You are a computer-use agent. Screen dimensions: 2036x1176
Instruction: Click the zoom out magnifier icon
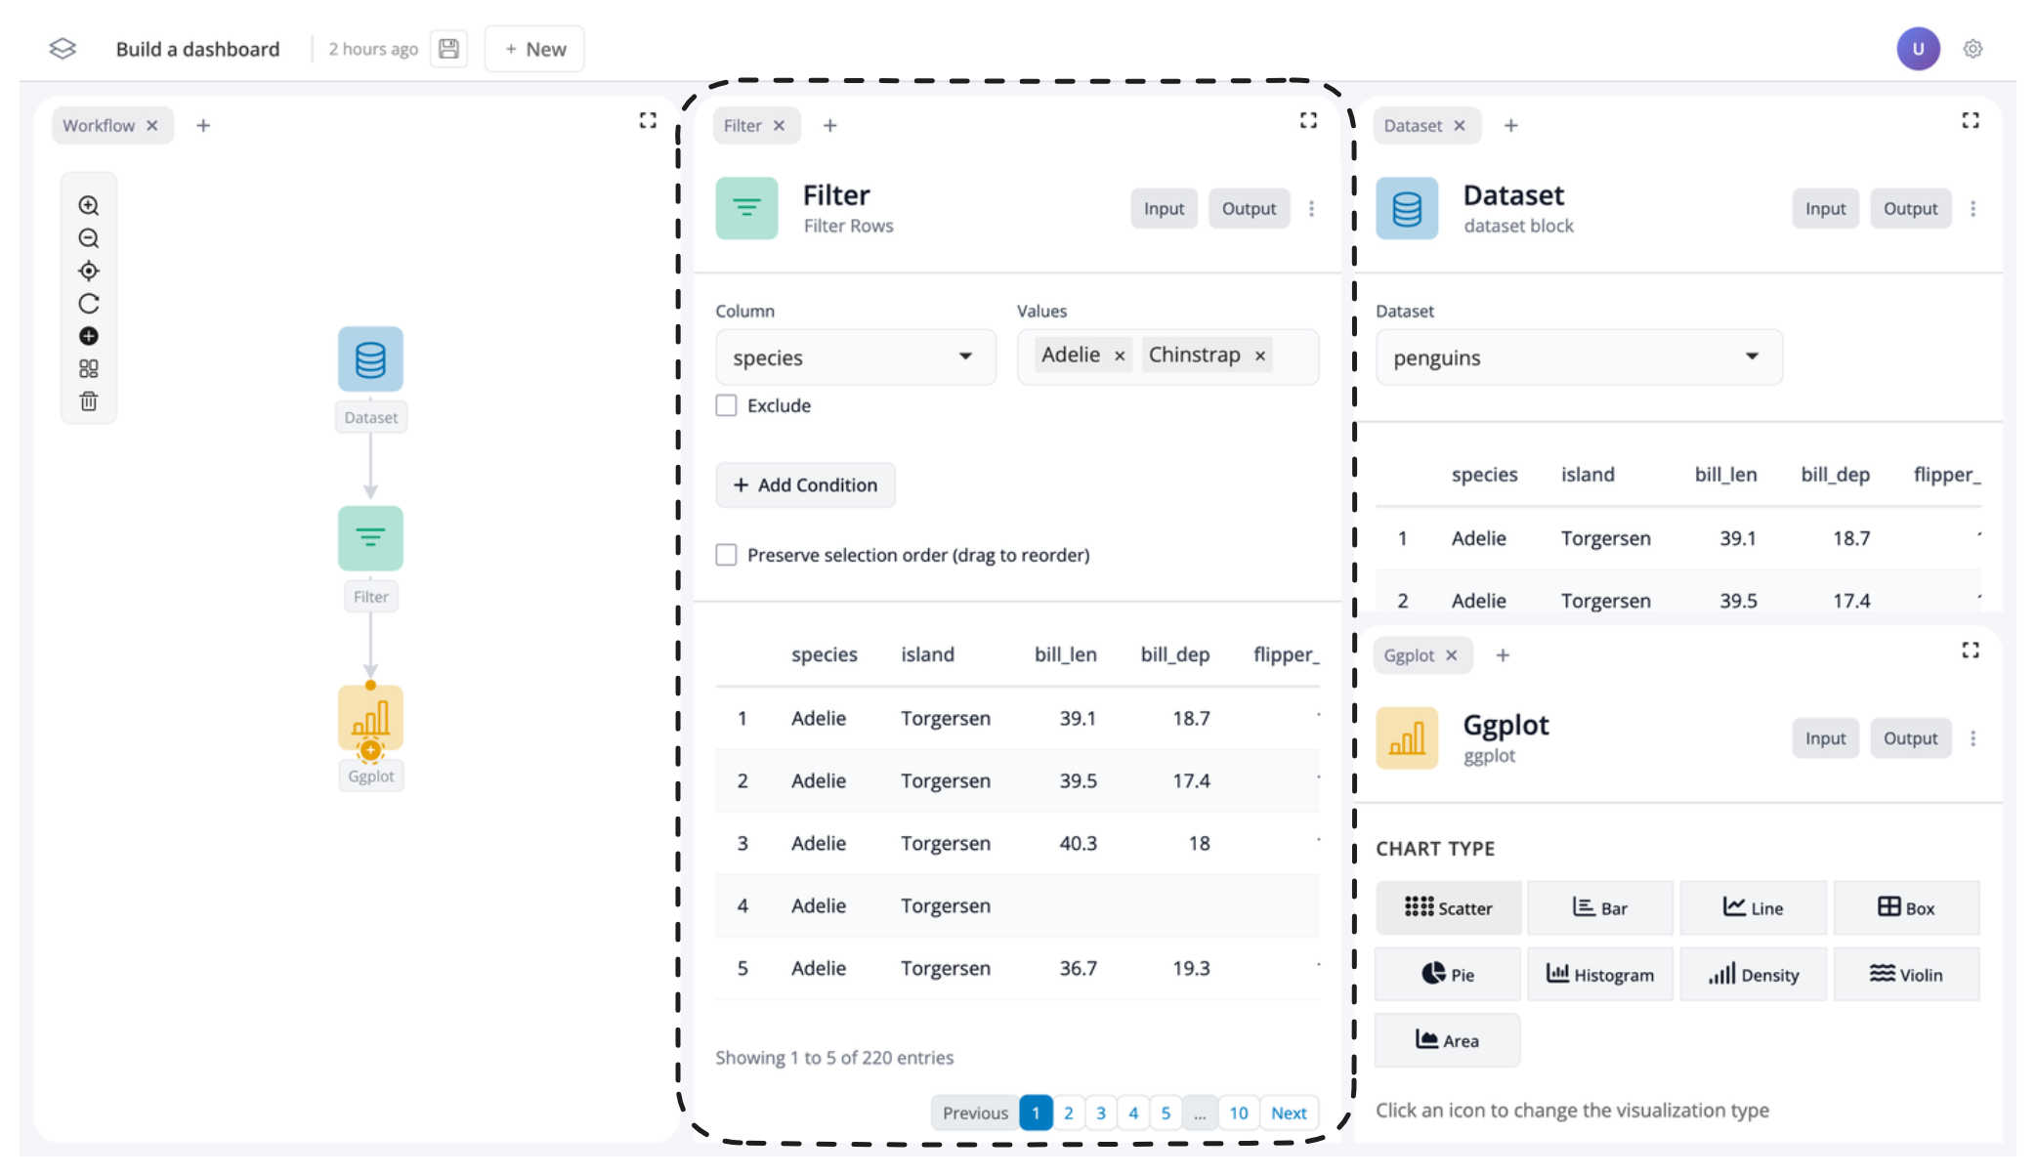point(89,238)
